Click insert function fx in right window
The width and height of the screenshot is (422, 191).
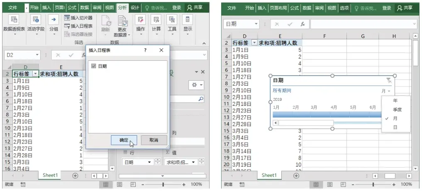click(x=302, y=24)
